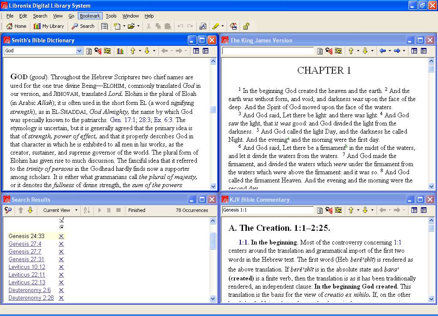This screenshot has width=438, height=316.
Task: Open the Leviticus 10:12 search result
Action: (x=27, y=267)
